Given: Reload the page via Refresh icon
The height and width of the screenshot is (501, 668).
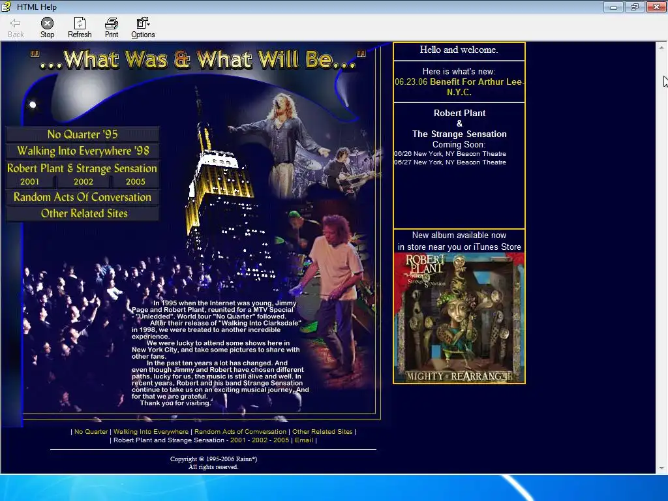Looking at the screenshot, I should point(80,27).
